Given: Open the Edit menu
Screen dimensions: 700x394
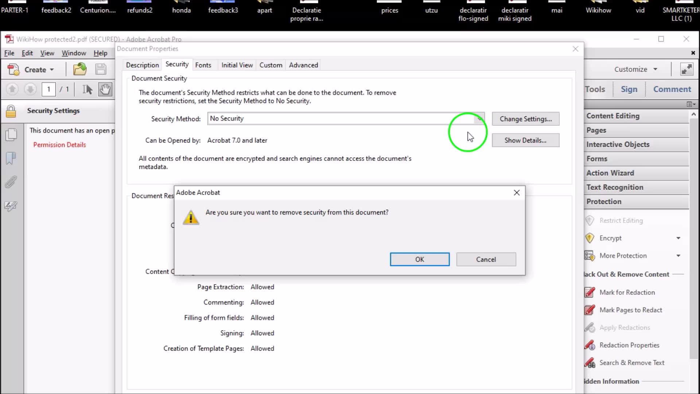Looking at the screenshot, I should 27,53.
